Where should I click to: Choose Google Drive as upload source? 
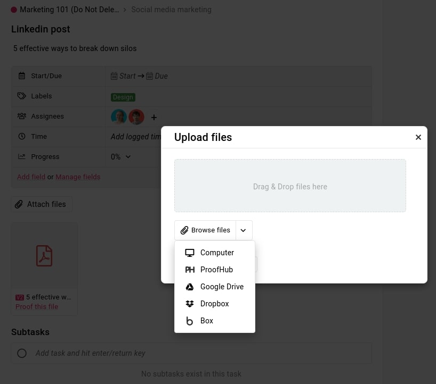[214, 286]
